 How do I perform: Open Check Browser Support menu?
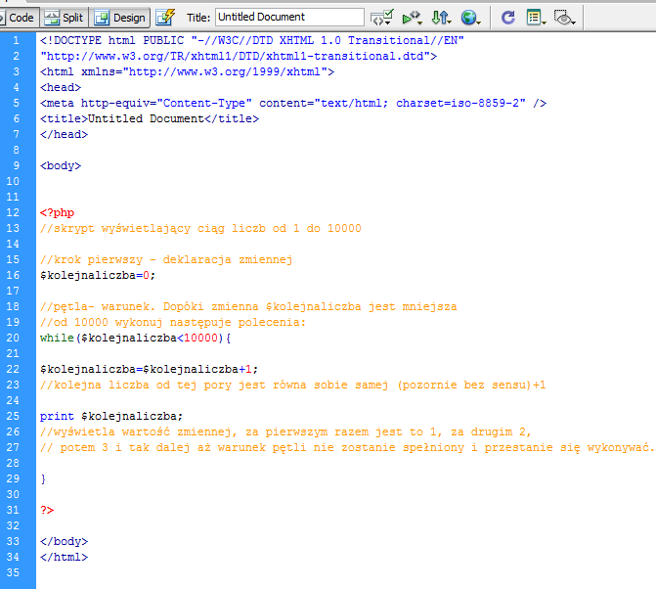click(381, 18)
